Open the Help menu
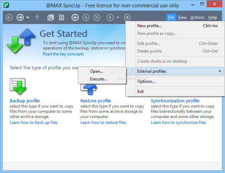The image size is (225, 173). pyautogui.click(x=212, y=17)
